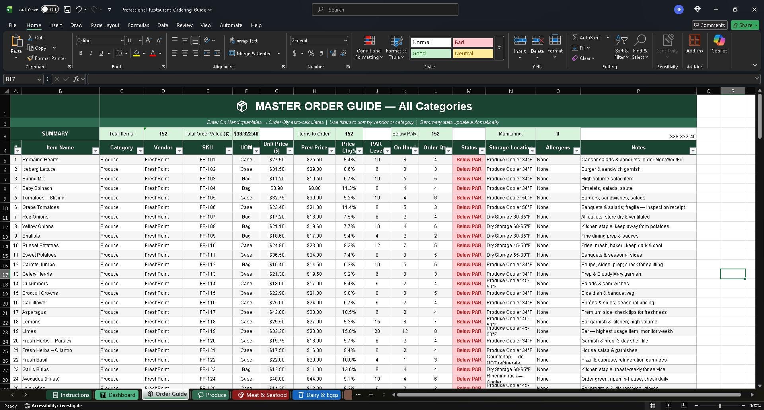This screenshot has width=764, height=410.
Task: Apply comma style format
Action: [x=322, y=53]
